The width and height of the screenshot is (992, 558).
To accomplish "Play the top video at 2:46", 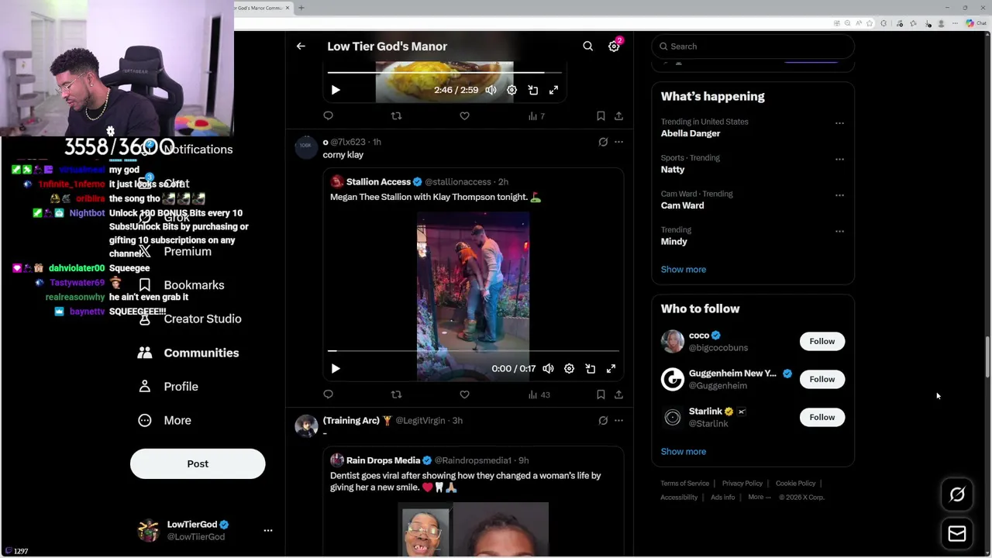I will [336, 90].
